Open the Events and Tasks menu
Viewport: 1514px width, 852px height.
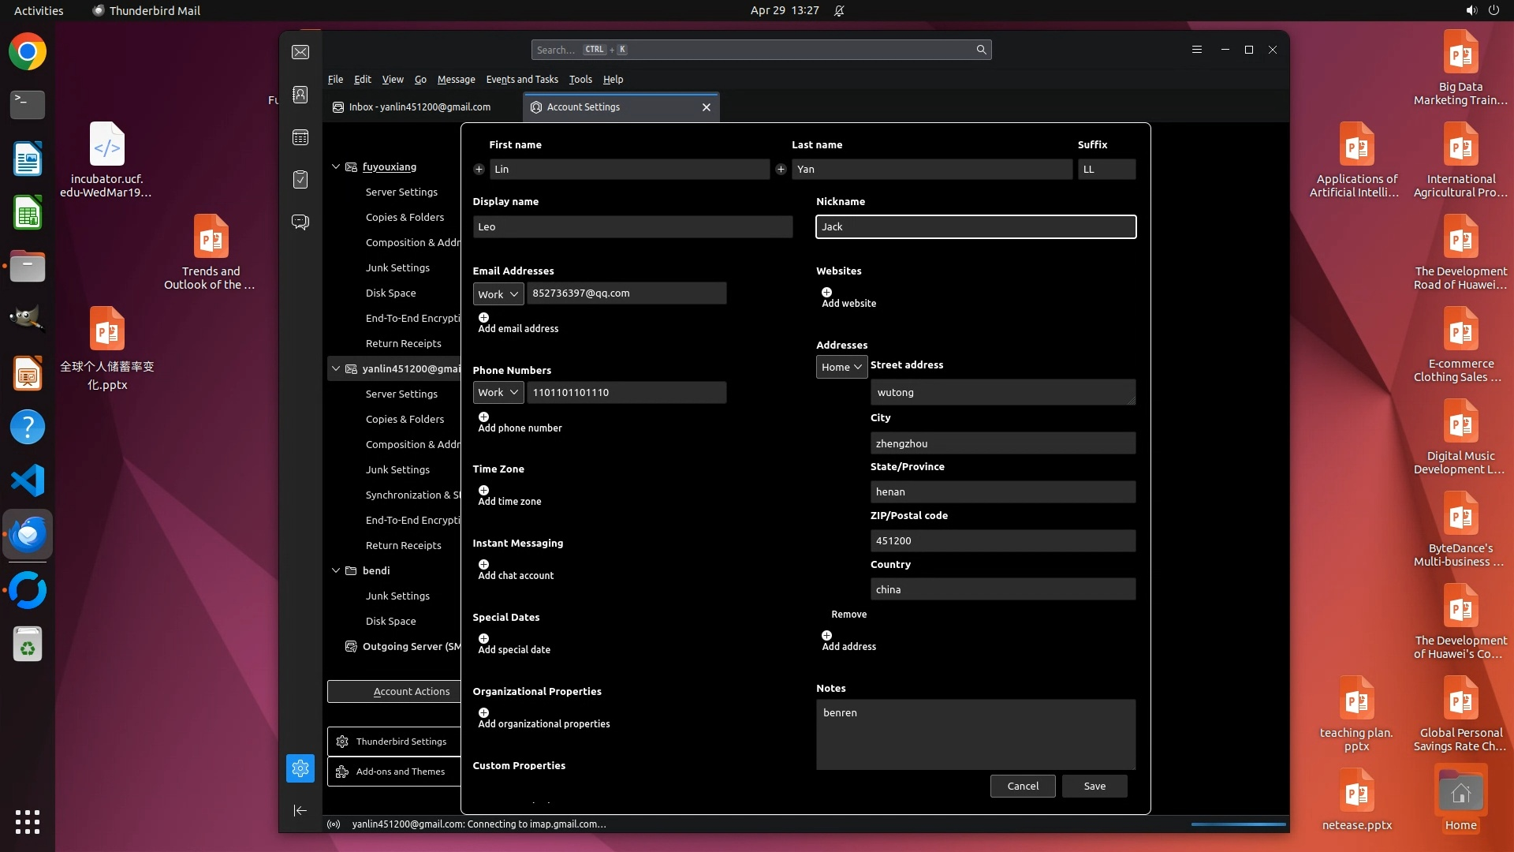521,80
